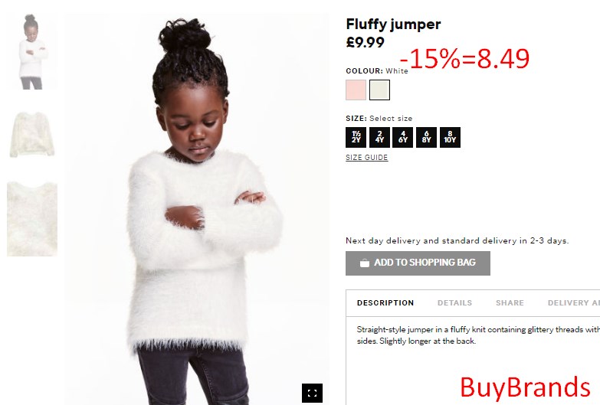This screenshot has width=600, height=405.
Task: Choose size 4-6Y
Action: 403,137
